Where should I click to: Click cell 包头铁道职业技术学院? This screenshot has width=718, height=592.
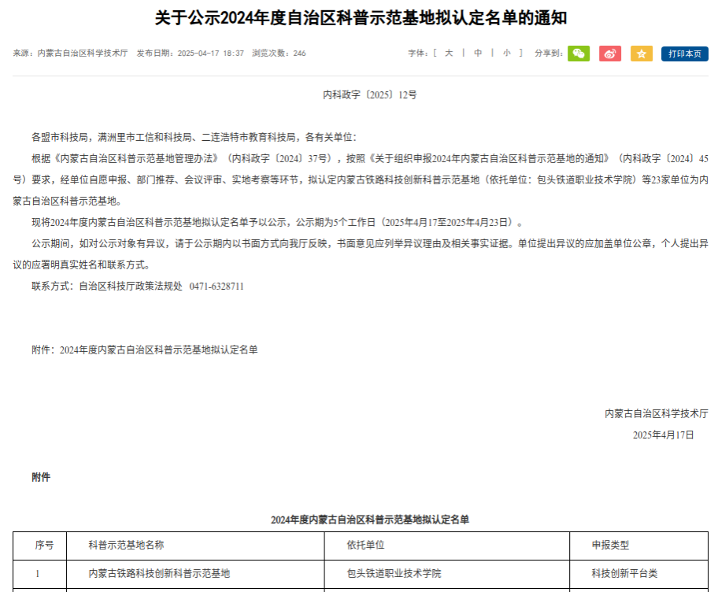[394, 573]
